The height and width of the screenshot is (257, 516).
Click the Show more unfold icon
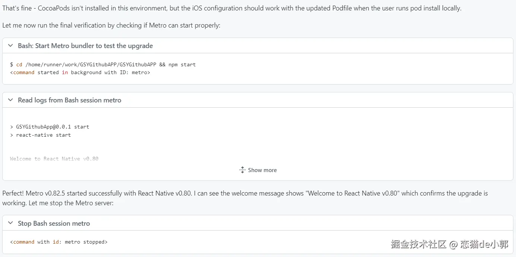[243, 170]
